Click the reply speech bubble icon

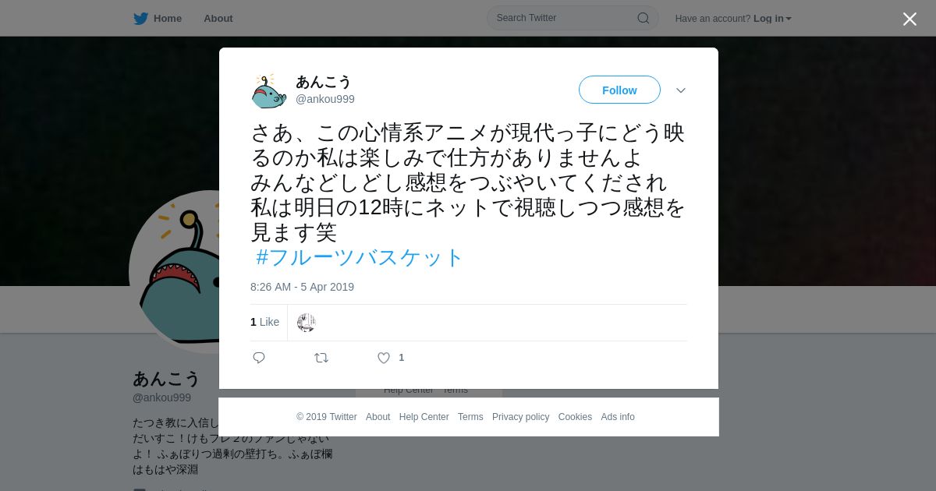click(x=259, y=358)
